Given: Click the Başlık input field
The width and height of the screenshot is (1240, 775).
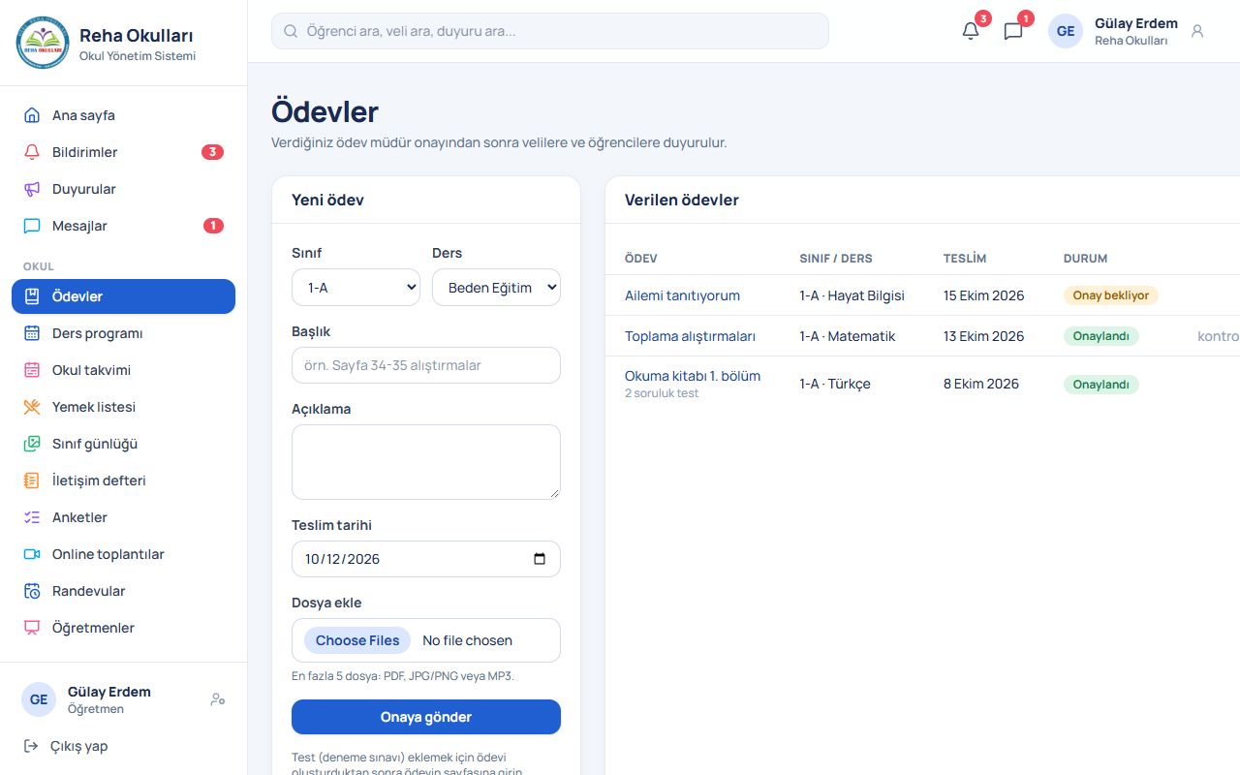Looking at the screenshot, I should coord(426,365).
